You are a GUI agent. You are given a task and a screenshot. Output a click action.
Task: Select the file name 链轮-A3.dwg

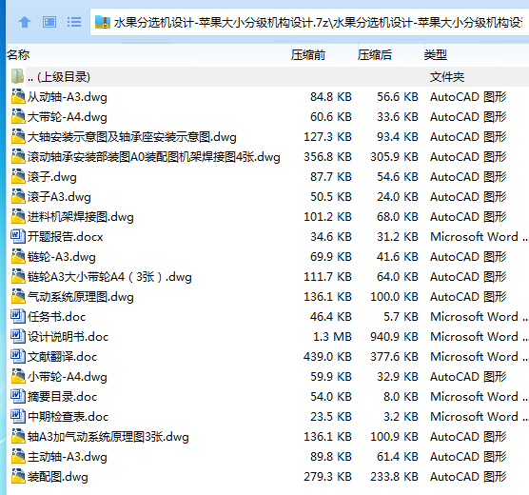click(62, 257)
